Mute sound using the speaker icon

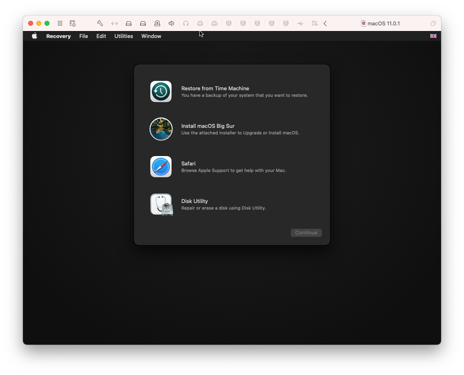coord(171,23)
